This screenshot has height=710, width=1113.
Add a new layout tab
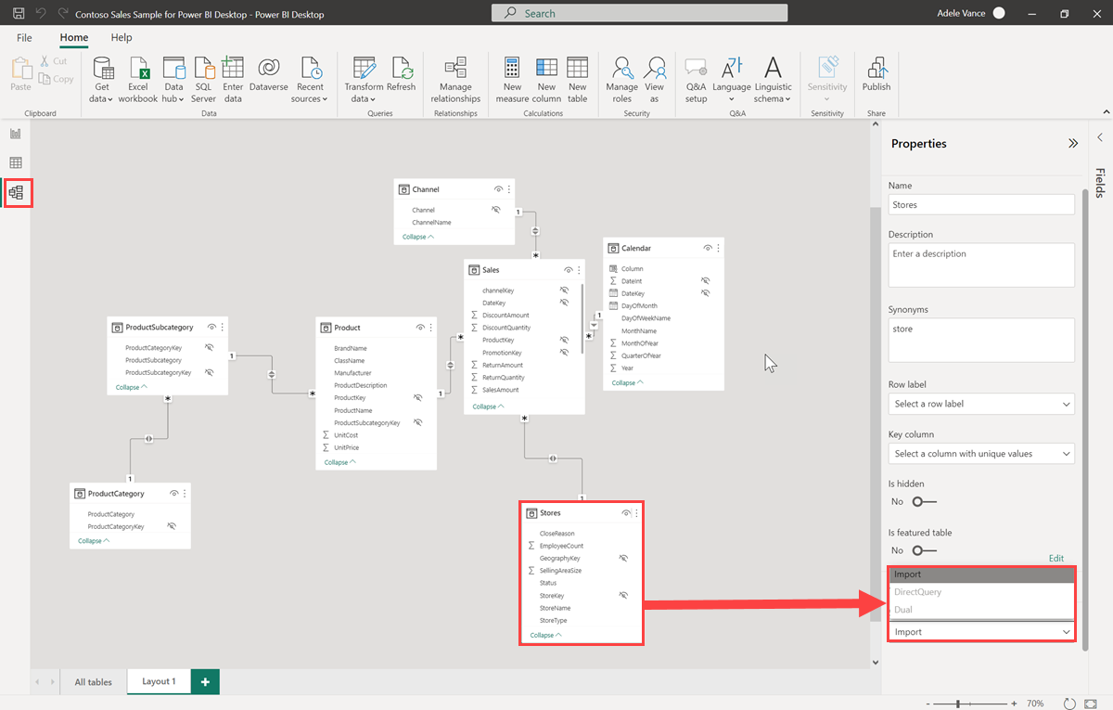(x=205, y=682)
